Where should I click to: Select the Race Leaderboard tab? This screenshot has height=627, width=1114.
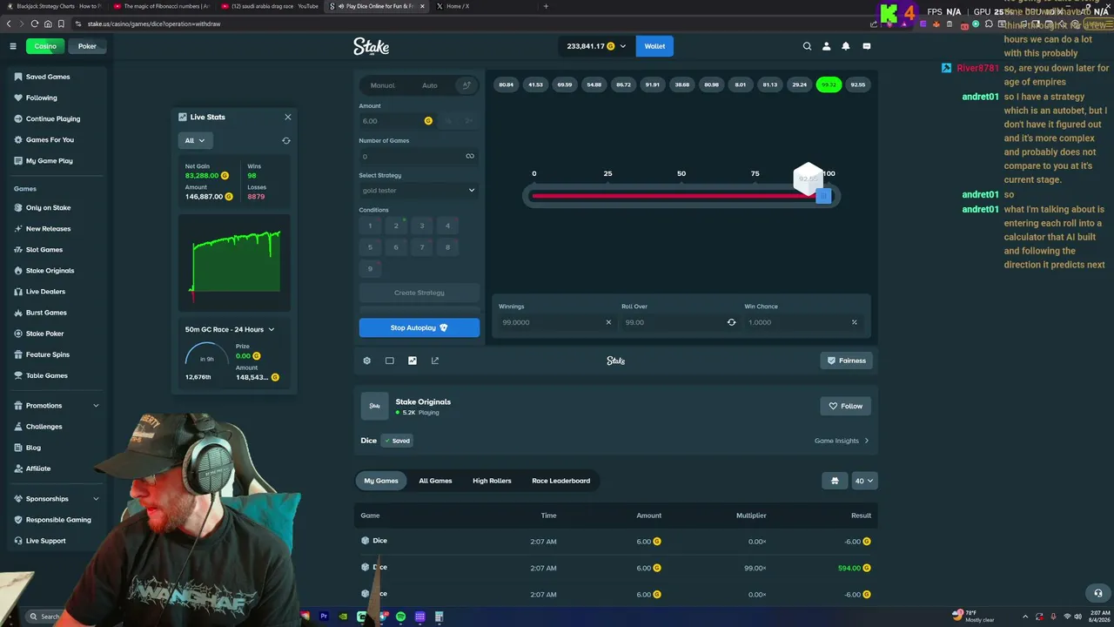coord(560,481)
